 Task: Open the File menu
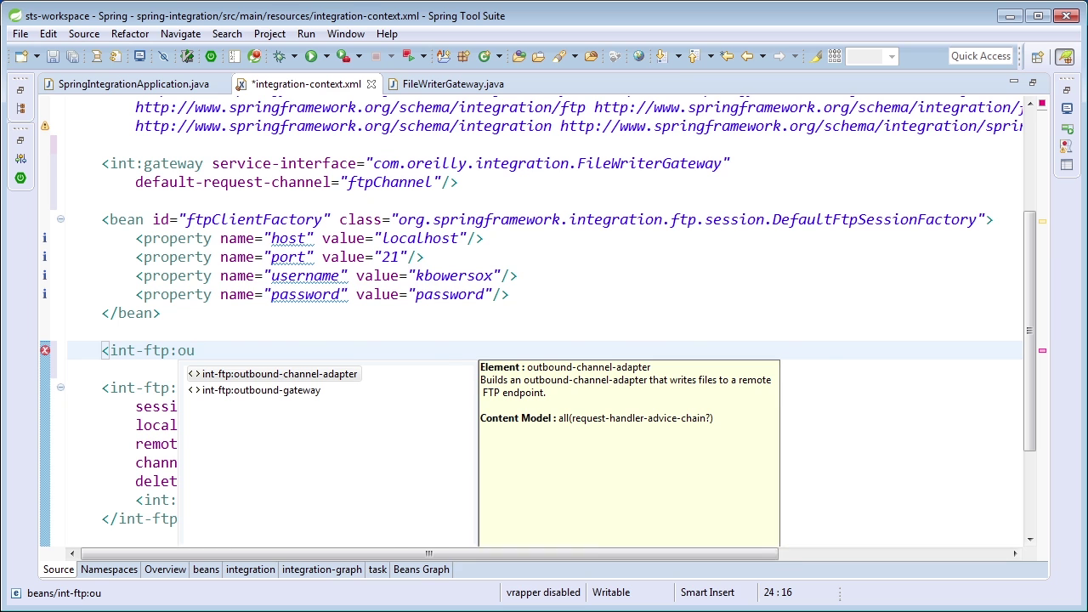coord(20,34)
